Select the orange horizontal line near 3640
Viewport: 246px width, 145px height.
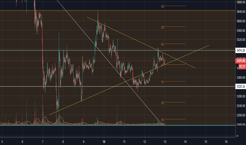118,10
